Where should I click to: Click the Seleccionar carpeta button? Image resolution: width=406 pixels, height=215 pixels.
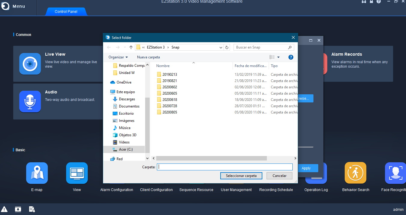coord(241,176)
